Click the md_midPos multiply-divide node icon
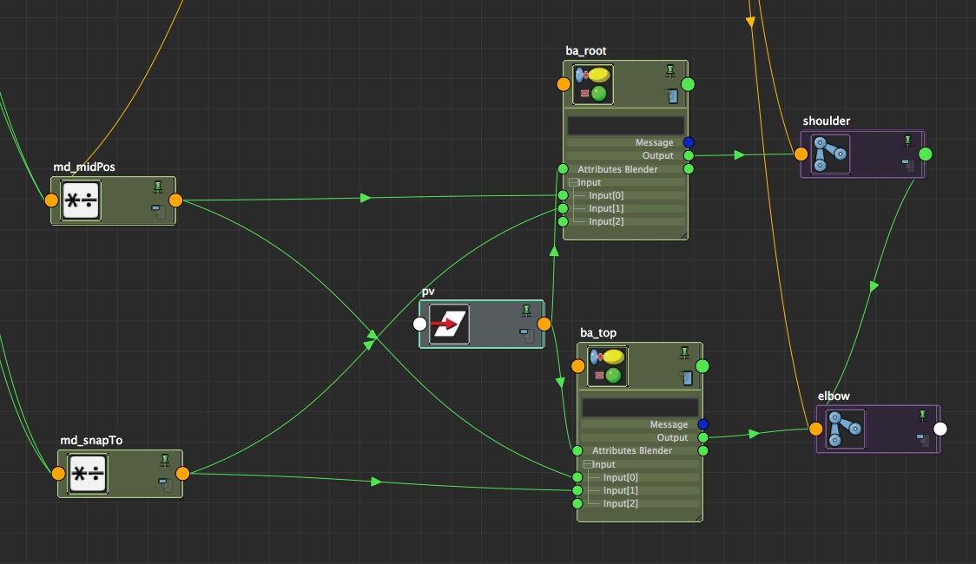The height and width of the screenshot is (564, 976). pyautogui.click(x=82, y=200)
